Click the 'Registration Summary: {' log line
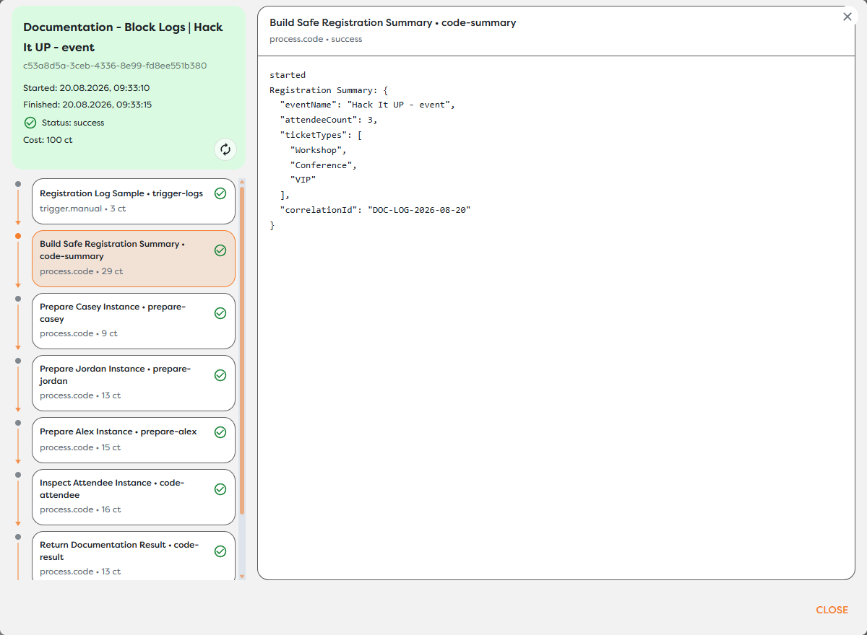 [x=329, y=90]
